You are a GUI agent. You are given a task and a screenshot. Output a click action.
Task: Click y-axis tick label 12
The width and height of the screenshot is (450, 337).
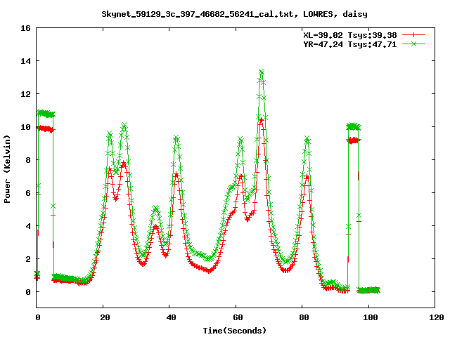pos(25,94)
